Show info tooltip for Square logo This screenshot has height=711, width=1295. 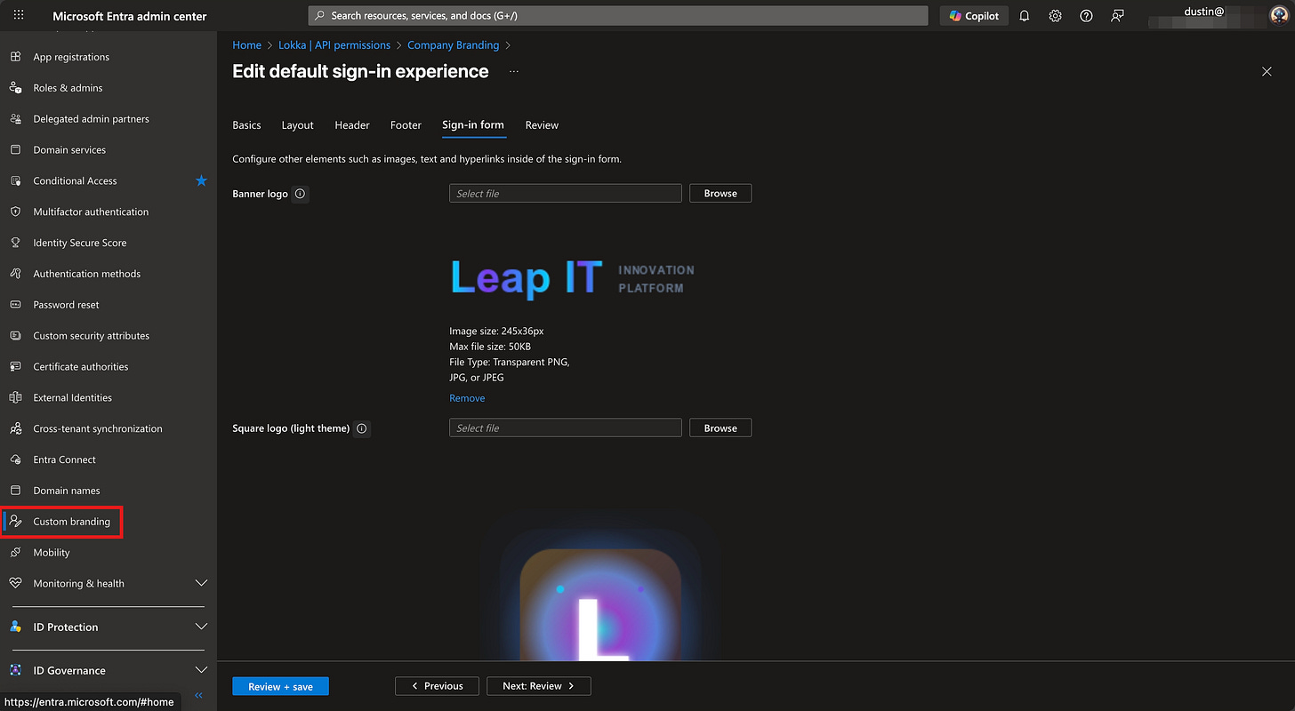point(361,428)
